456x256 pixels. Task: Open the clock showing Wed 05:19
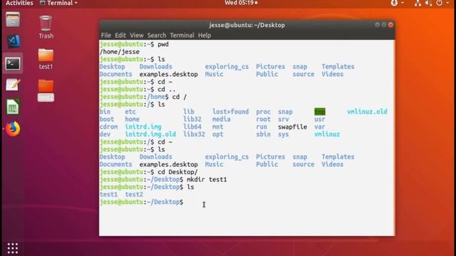point(241,3)
